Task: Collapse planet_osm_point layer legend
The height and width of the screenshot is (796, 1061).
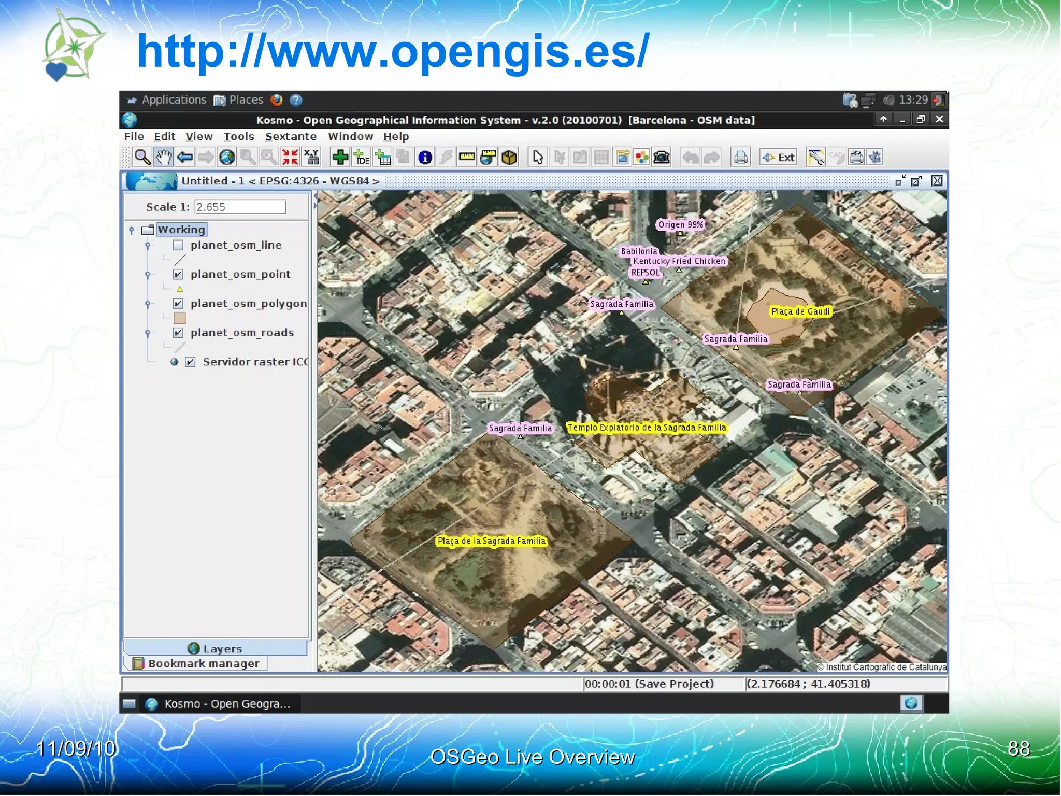Action: [x=148, y=274]
